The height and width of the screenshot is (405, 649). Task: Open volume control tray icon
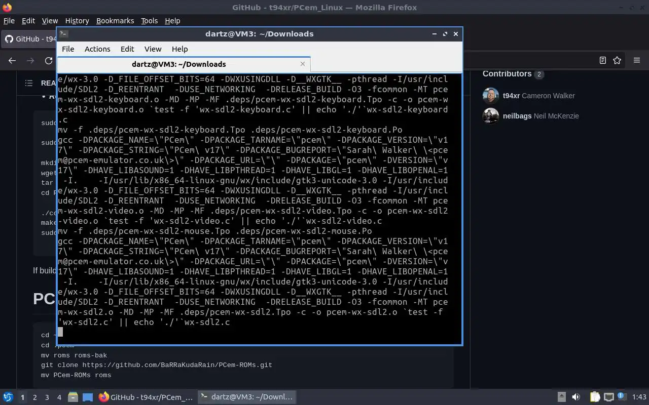576,397
